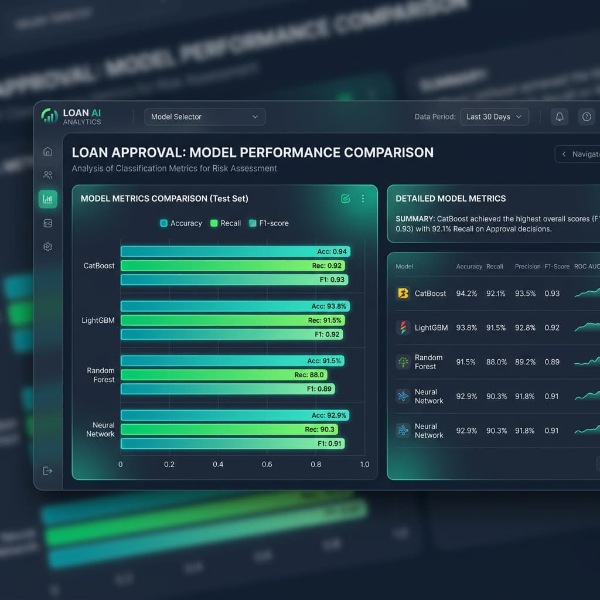Sort table by Precision column header
Viewport: 600px width, 600px height.
click(527, 267)
